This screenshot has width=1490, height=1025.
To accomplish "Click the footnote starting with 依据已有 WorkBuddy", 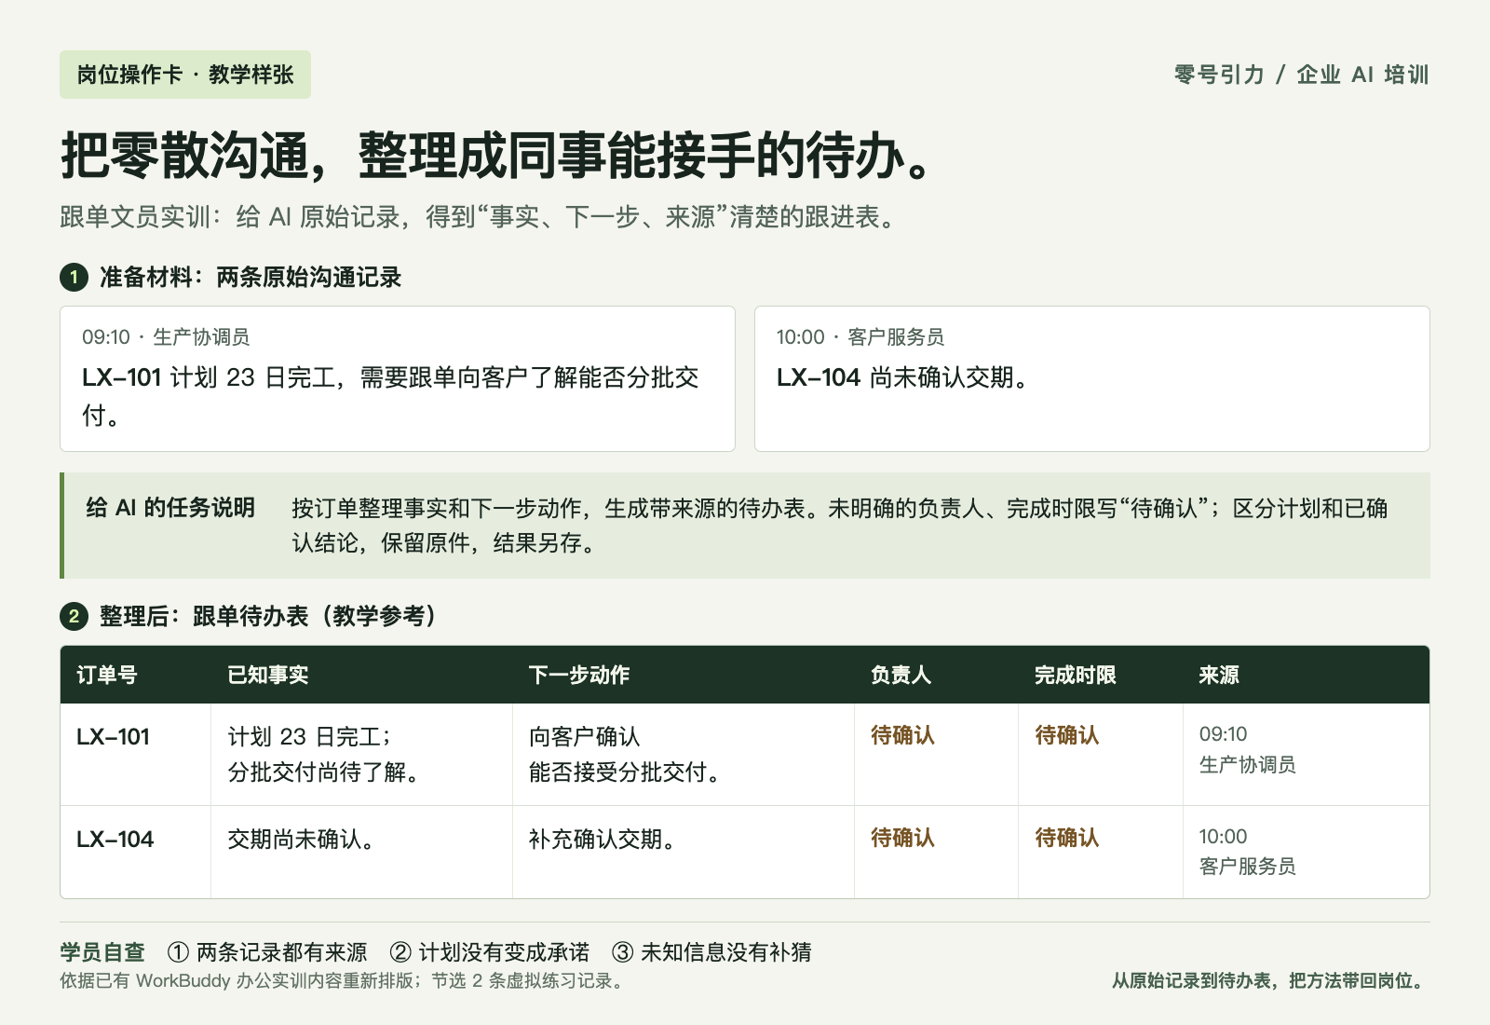I will click(x=342, y=981).
